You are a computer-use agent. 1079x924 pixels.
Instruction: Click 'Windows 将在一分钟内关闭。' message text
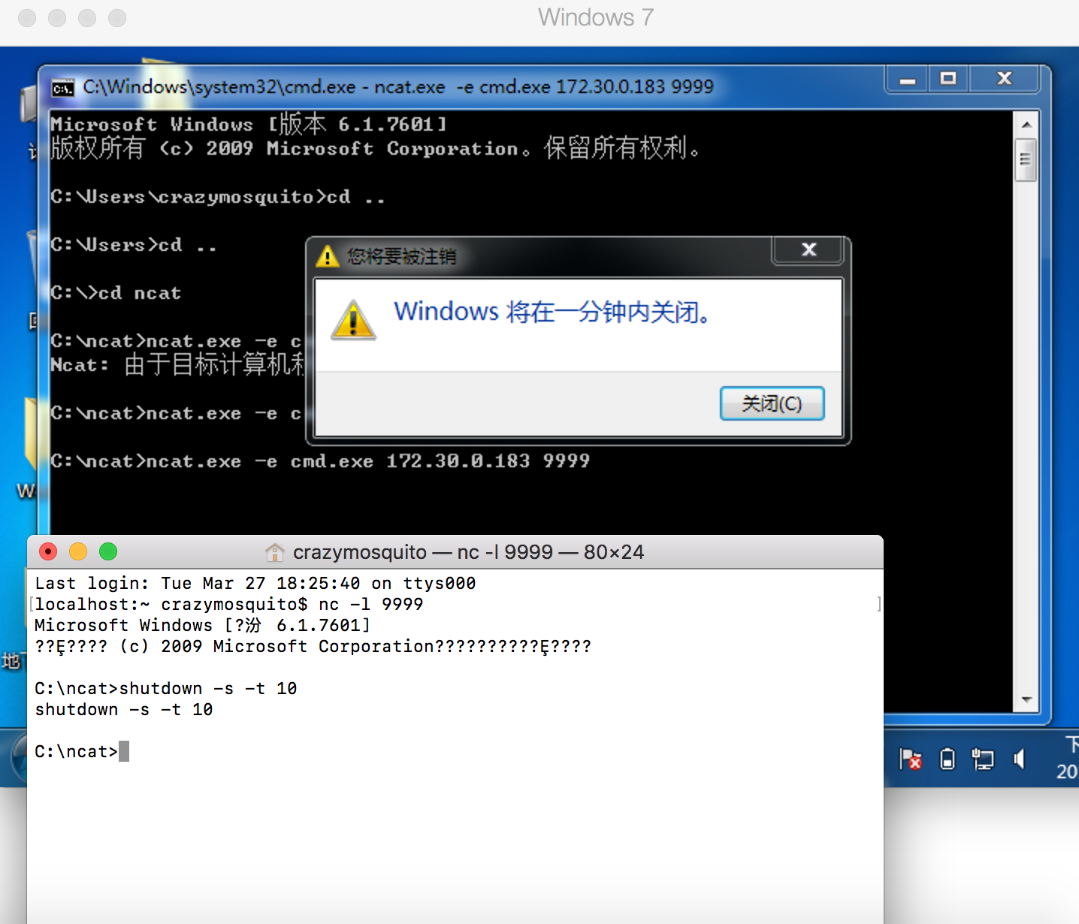pyautogui.click(x=552, y=311)
